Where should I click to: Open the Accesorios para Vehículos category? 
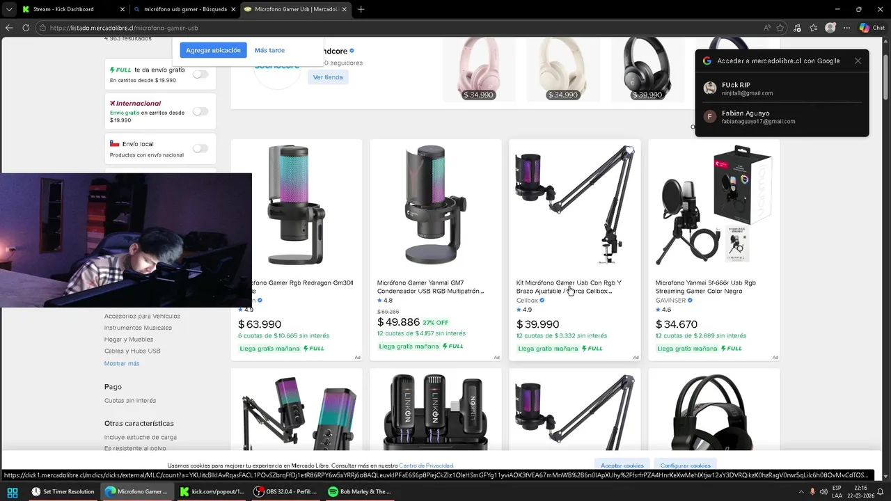(x=142, y=316)
